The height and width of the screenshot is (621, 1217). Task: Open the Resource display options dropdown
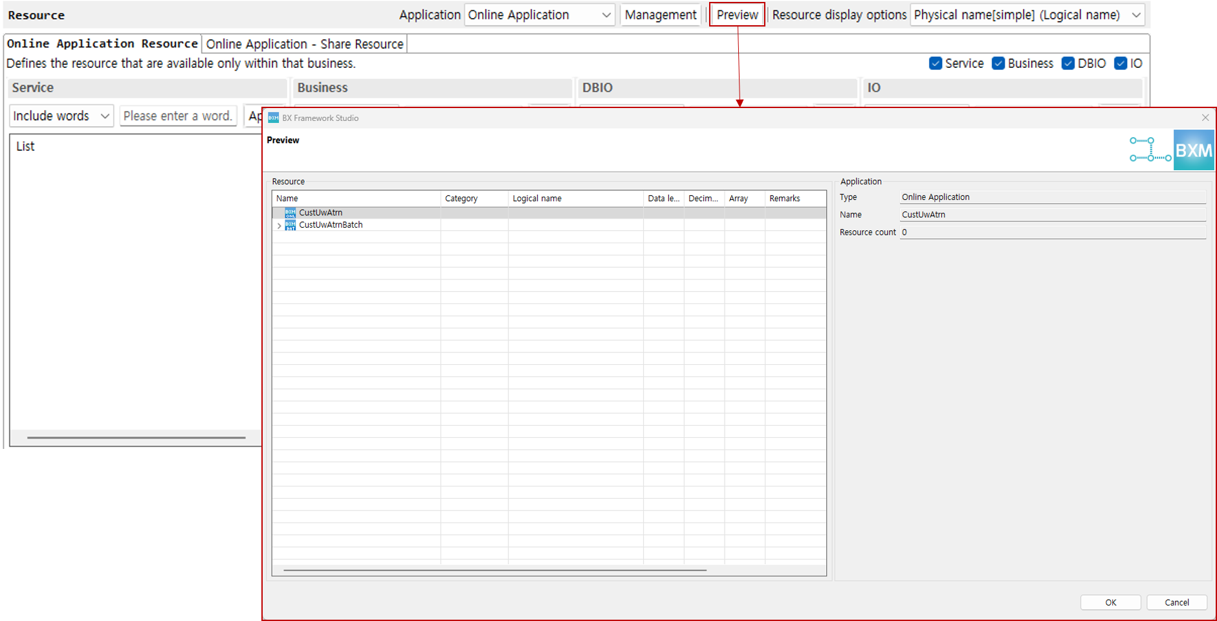(1026, 14)
